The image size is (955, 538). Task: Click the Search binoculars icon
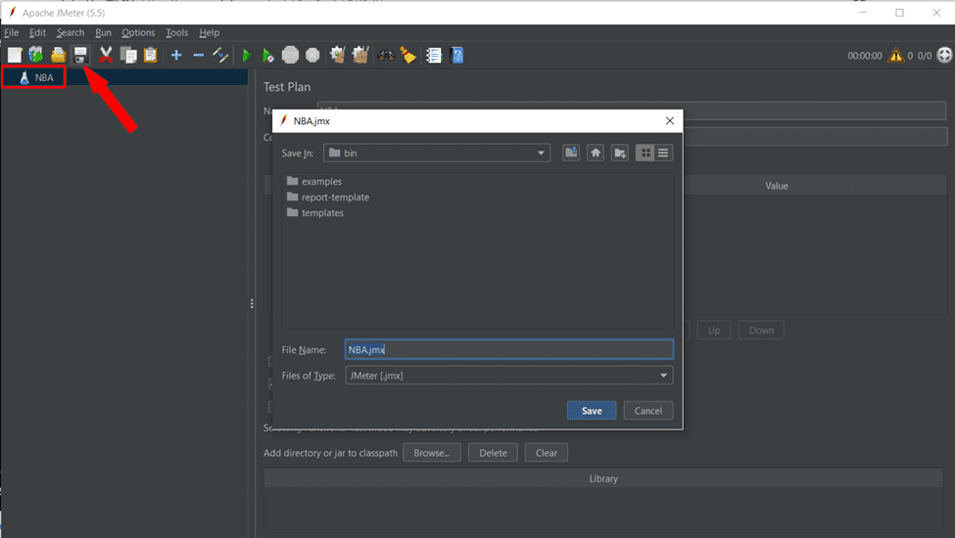[386, 55]
